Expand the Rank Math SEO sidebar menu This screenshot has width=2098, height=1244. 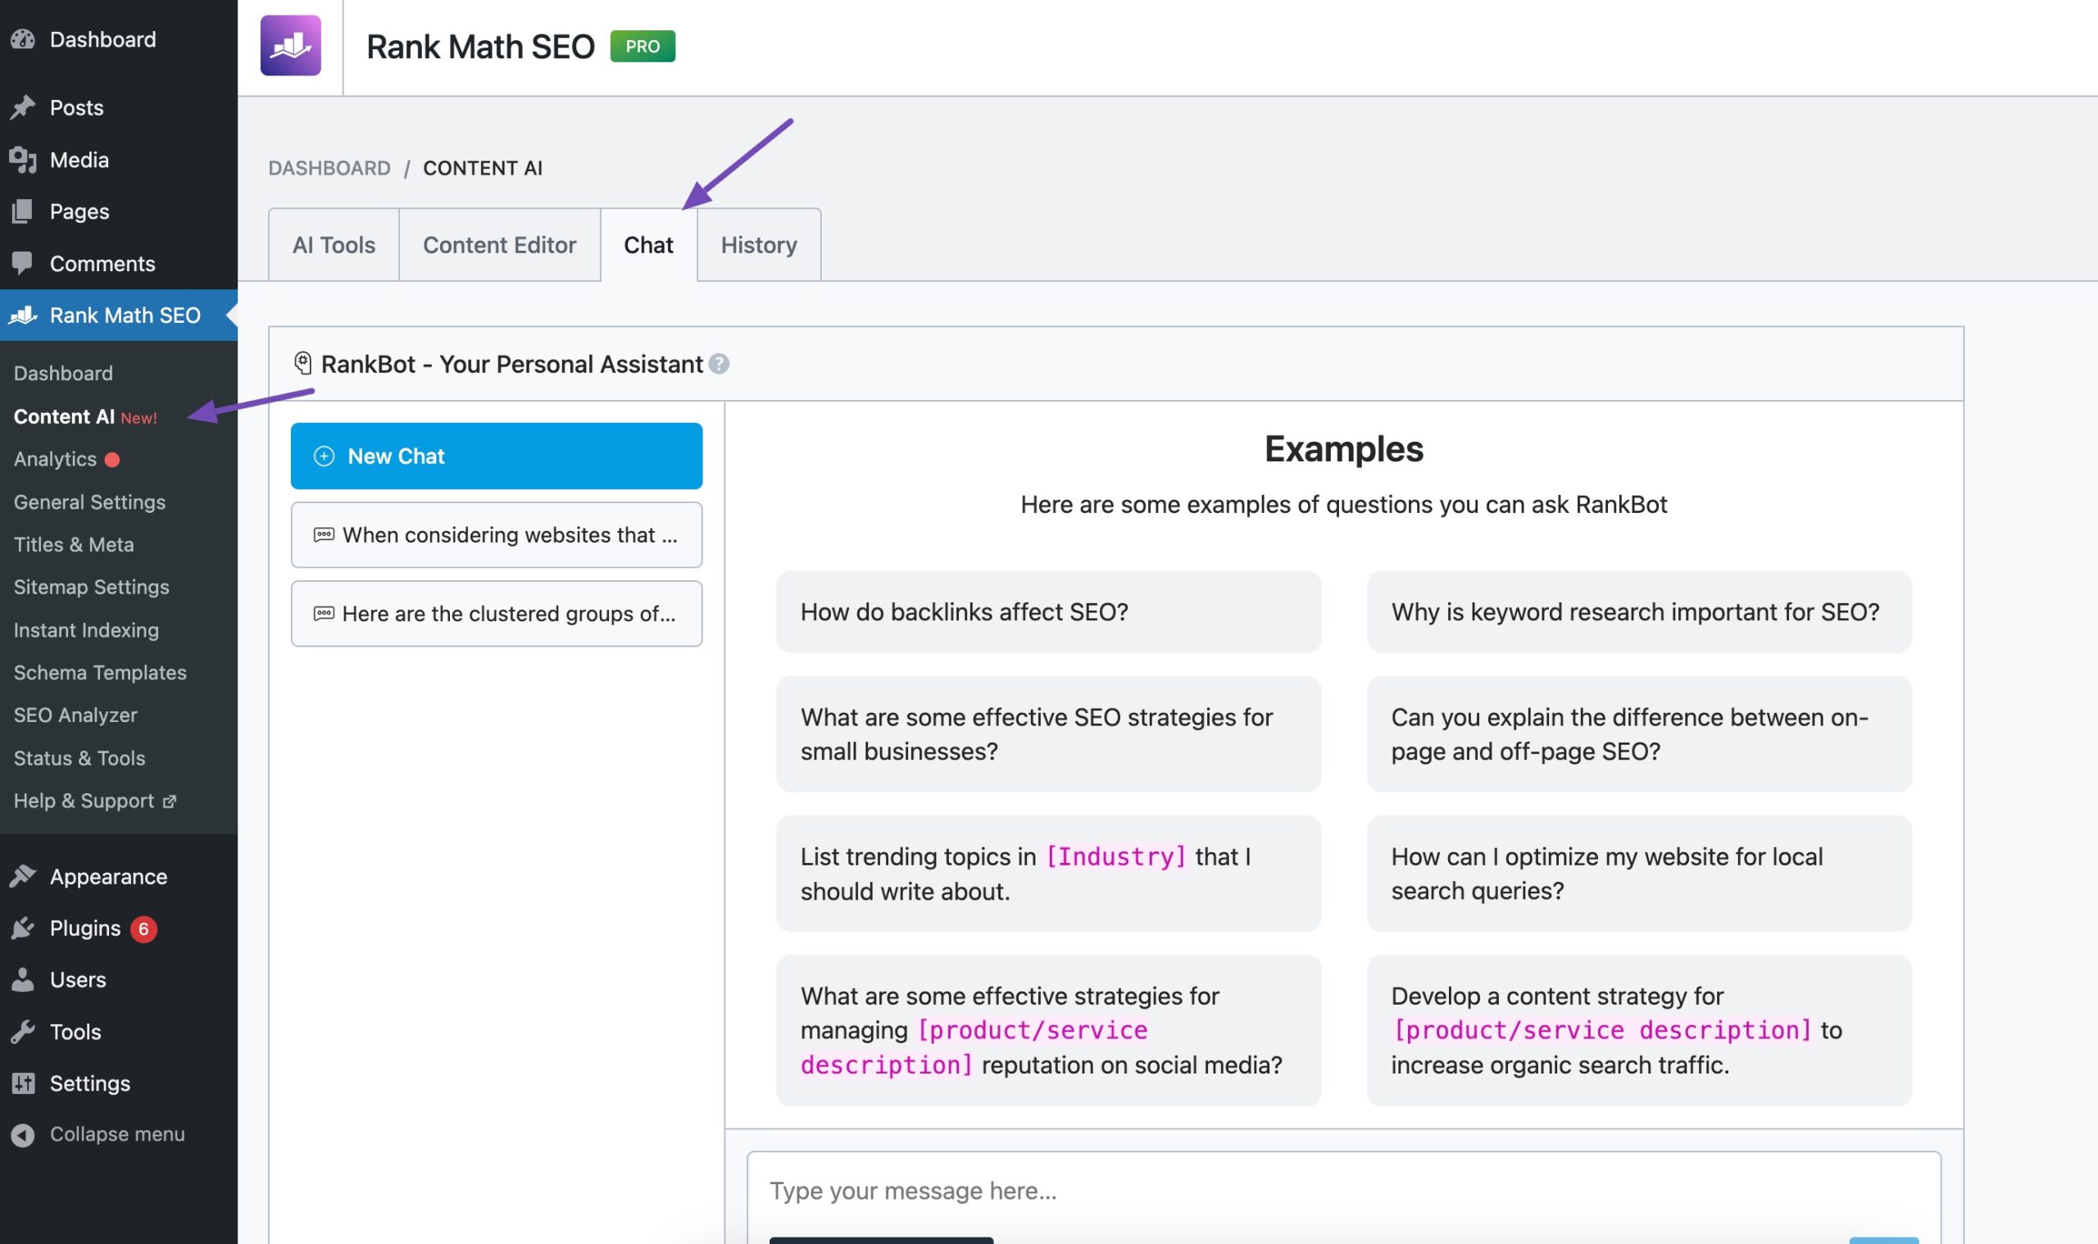pyautogui.click(x=125, y=316)
